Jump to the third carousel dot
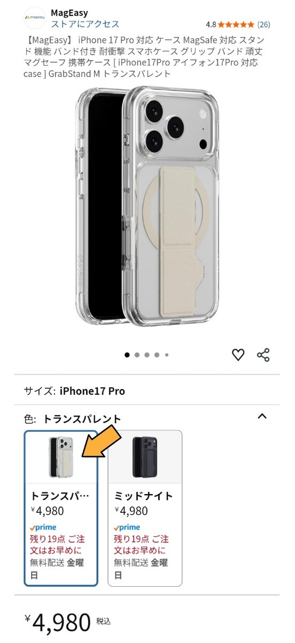295x643 pixels. 147,355
